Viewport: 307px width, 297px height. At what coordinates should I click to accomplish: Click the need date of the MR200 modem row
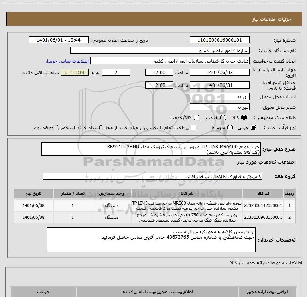tap(33, 205)
